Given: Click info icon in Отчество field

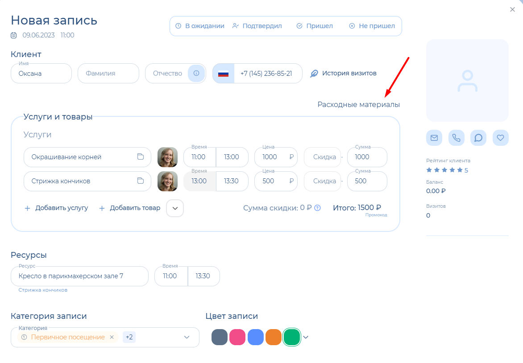Looking at the screenshot, I should [x=196, y=73].
